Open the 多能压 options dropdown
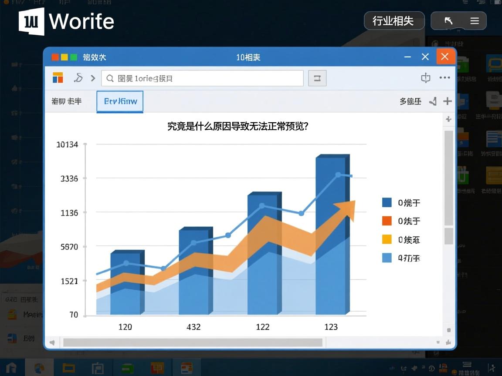The width and height of the screenshot is (502, 376). 410,101
